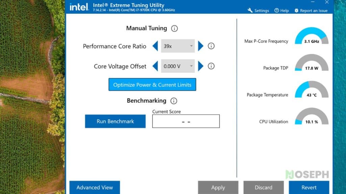Click the Core Voltage Offset info icon
This screenshot has height=194, width=346.
click(x=211, y=66)
